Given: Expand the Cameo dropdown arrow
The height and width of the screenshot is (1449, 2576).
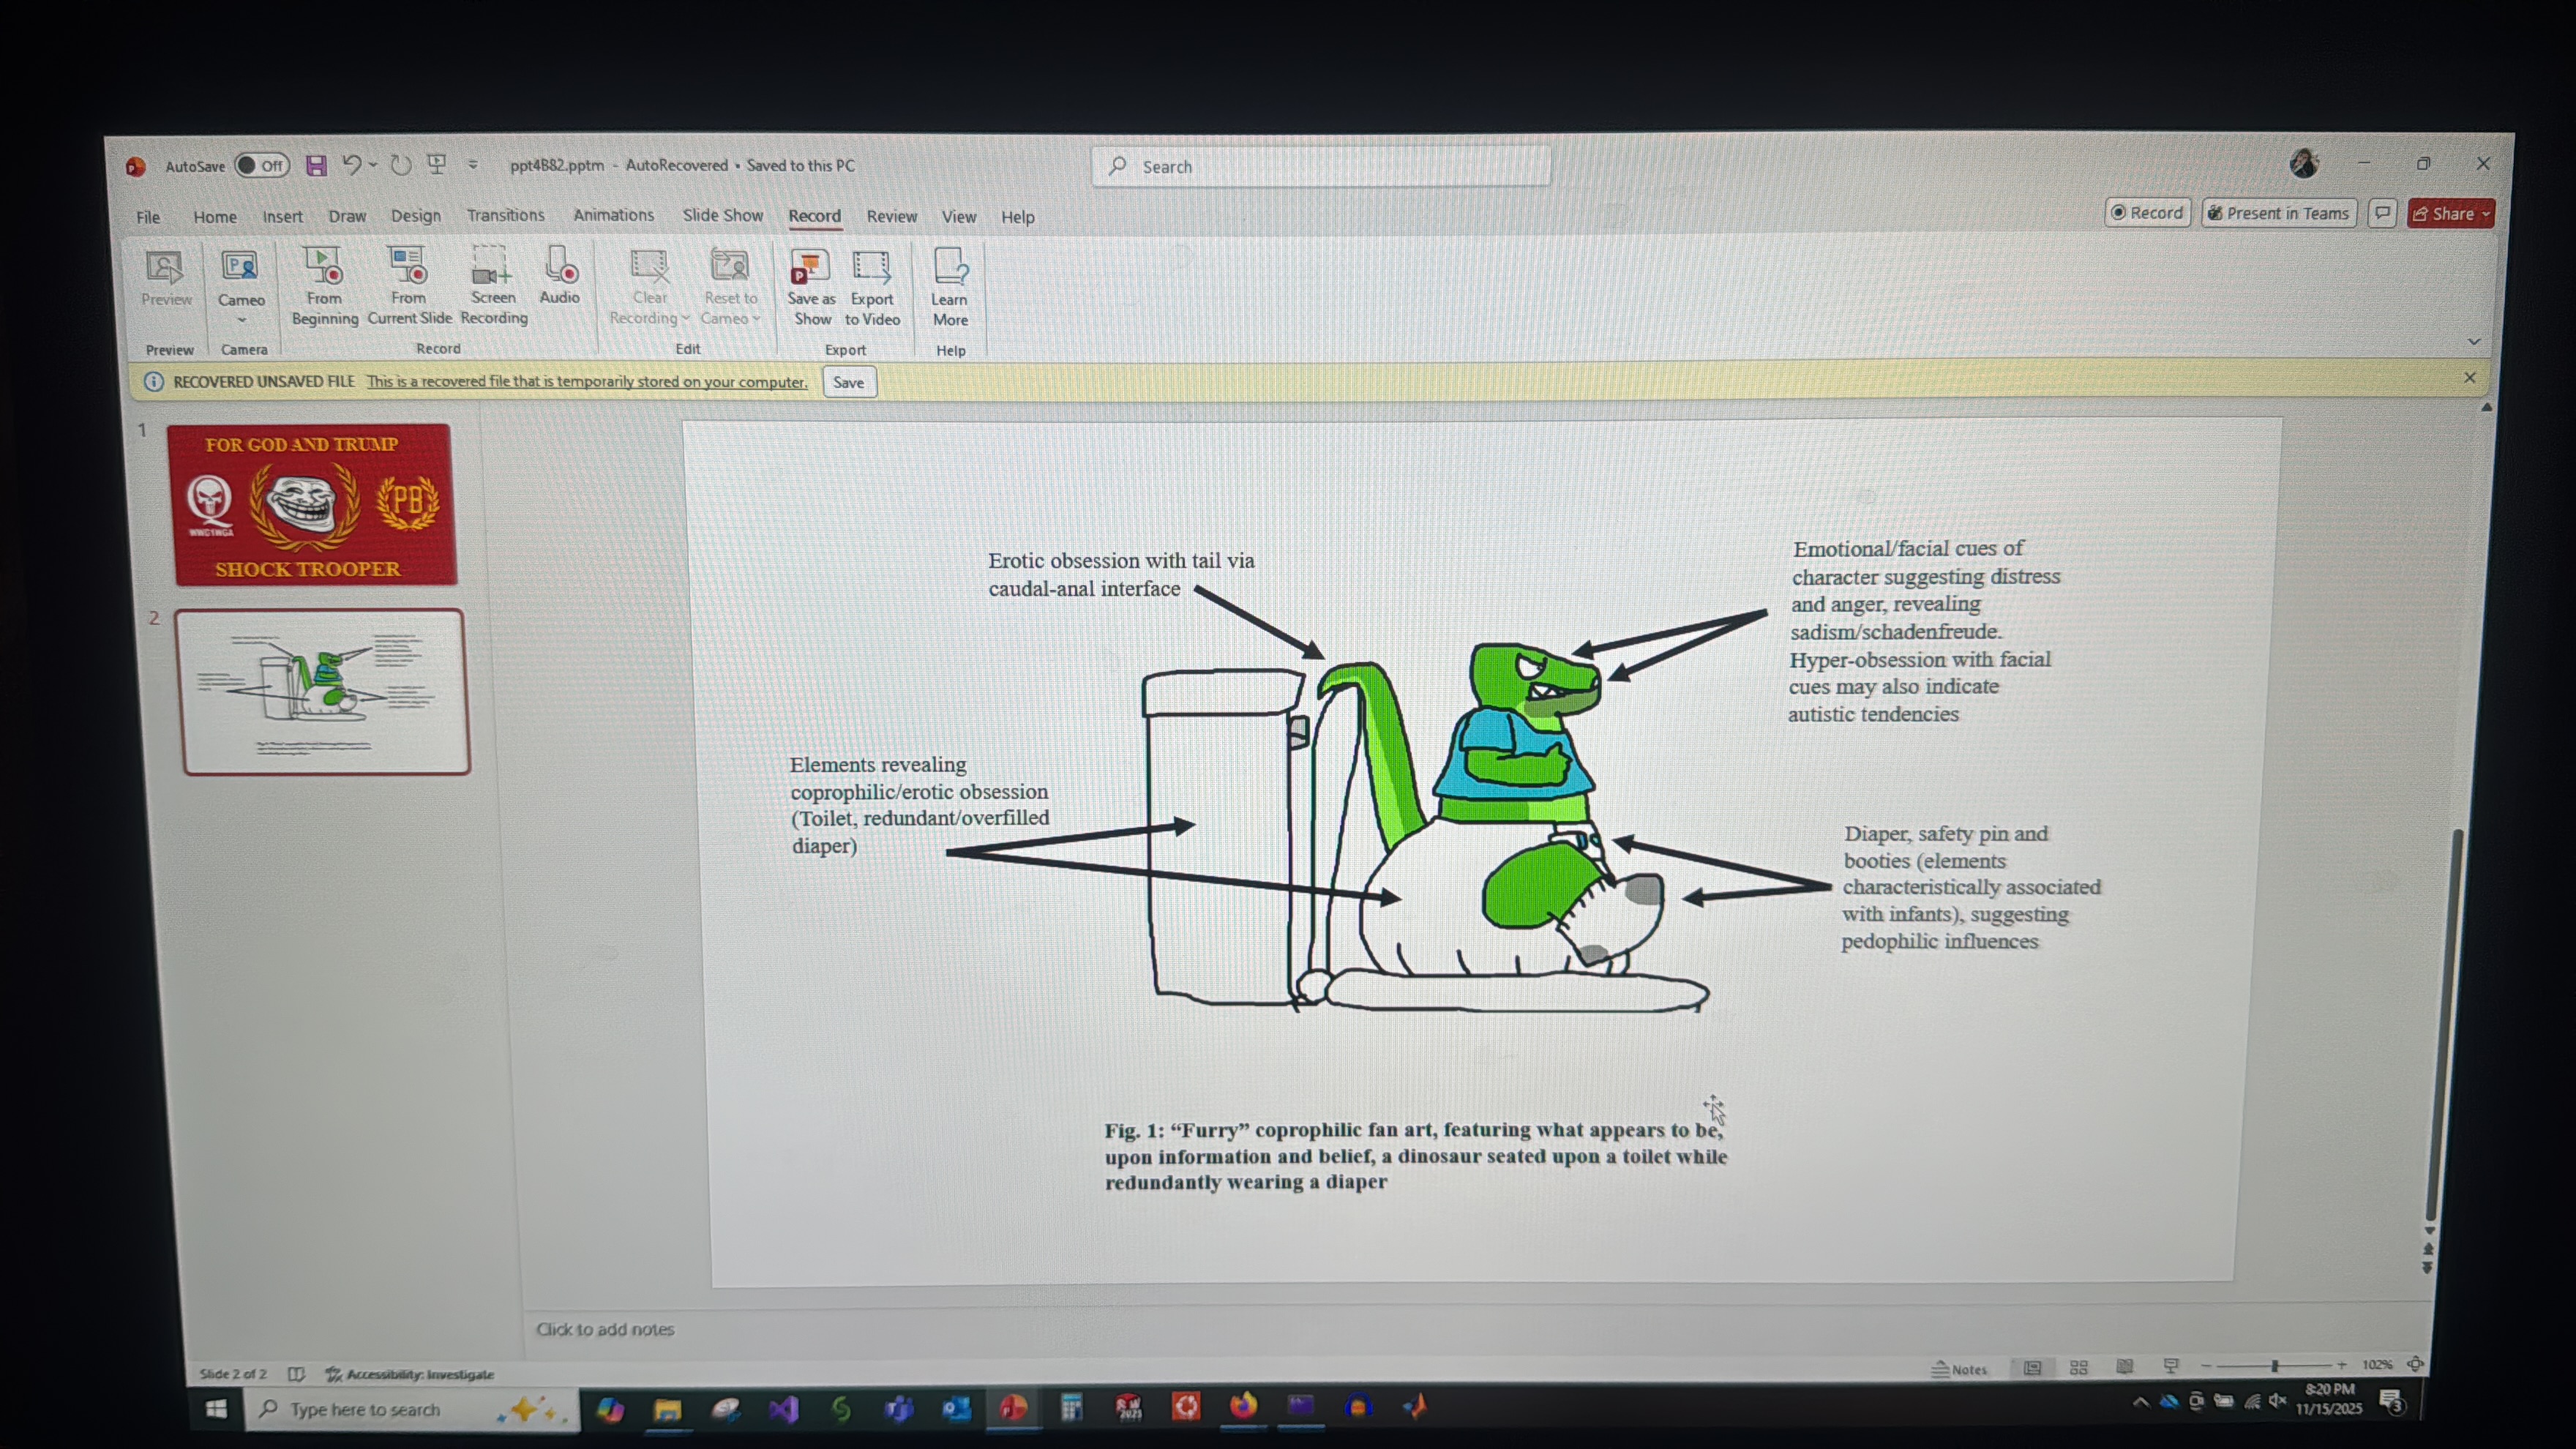Looking at the screenshot, I should [242, 321].
